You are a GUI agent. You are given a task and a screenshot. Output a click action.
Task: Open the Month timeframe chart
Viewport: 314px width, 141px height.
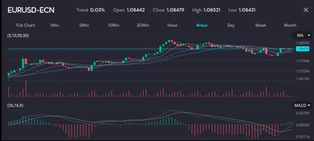290,25
